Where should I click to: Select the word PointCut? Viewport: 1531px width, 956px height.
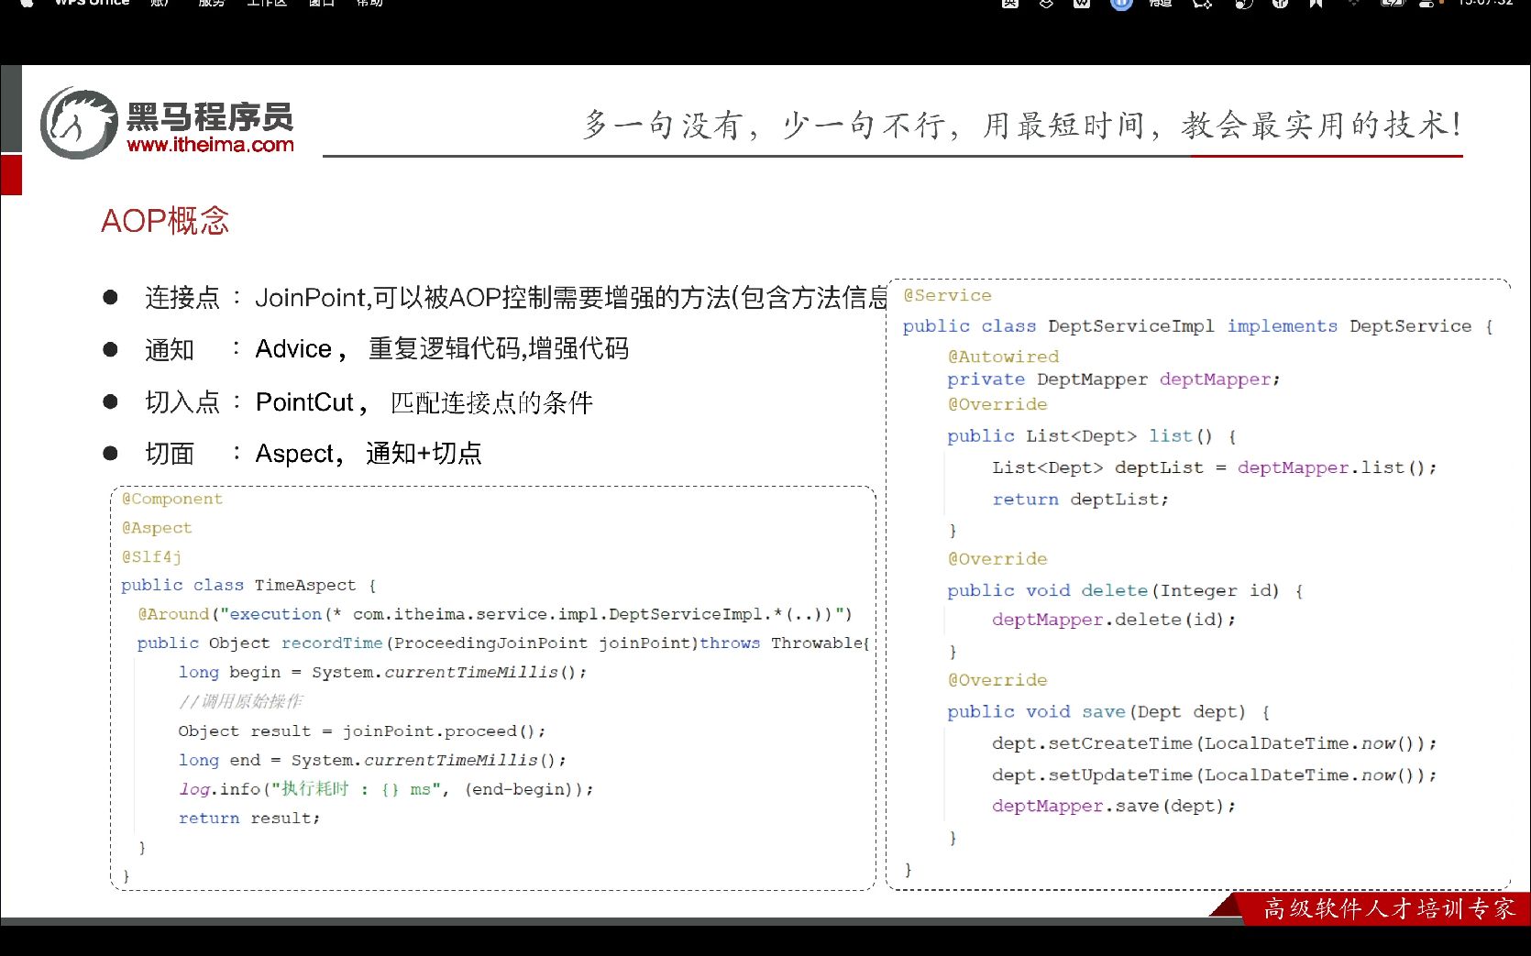[304, 401]
